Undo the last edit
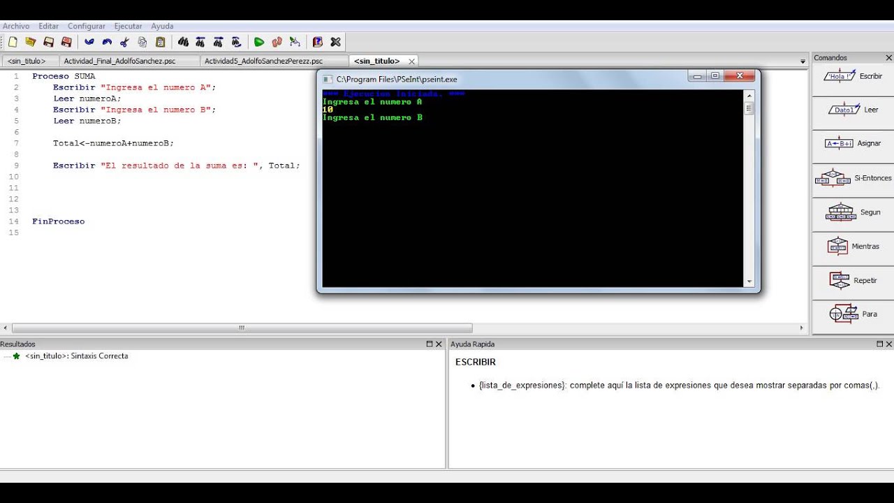The image size is (894, 503). pos(89,42)
